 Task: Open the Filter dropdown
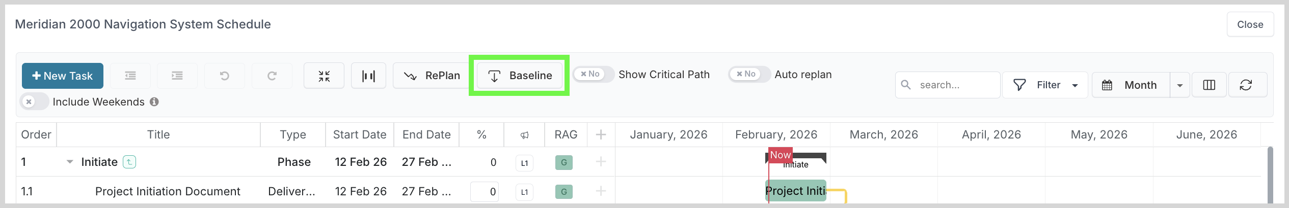click(1045, 85)
